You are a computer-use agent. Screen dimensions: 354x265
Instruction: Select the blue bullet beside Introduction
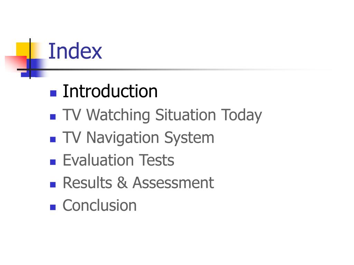pyautogui.click(x=53, y=93)
